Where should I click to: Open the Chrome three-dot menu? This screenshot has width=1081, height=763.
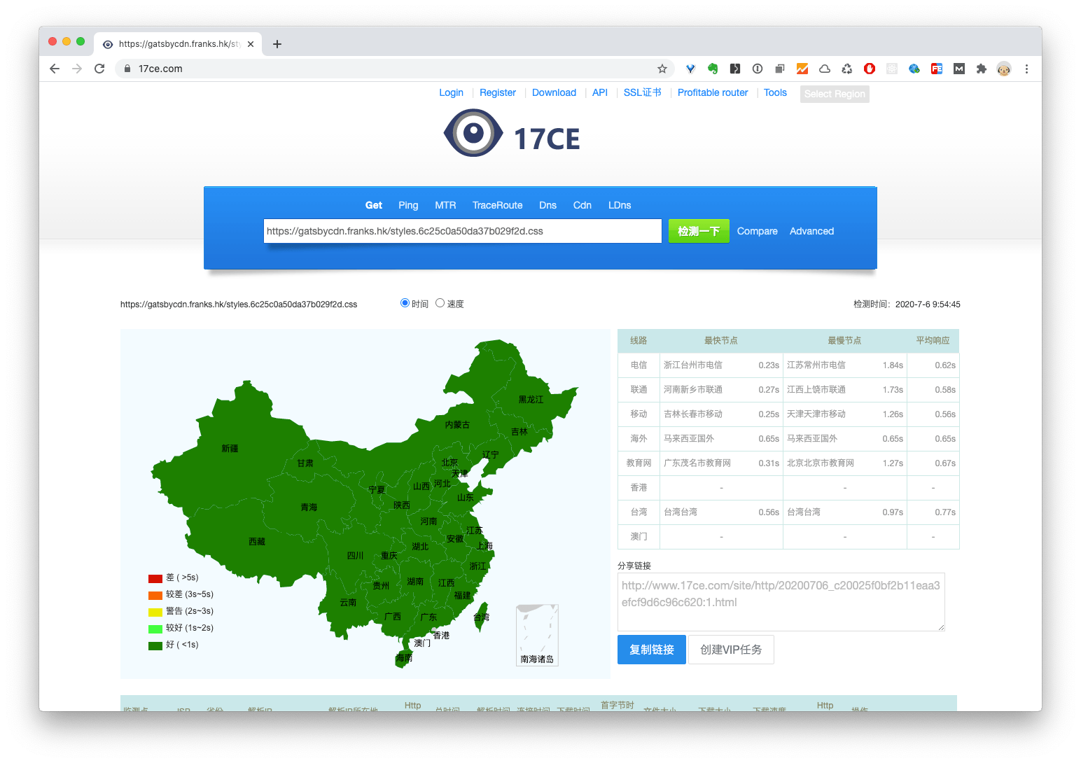coord(1026,69)
